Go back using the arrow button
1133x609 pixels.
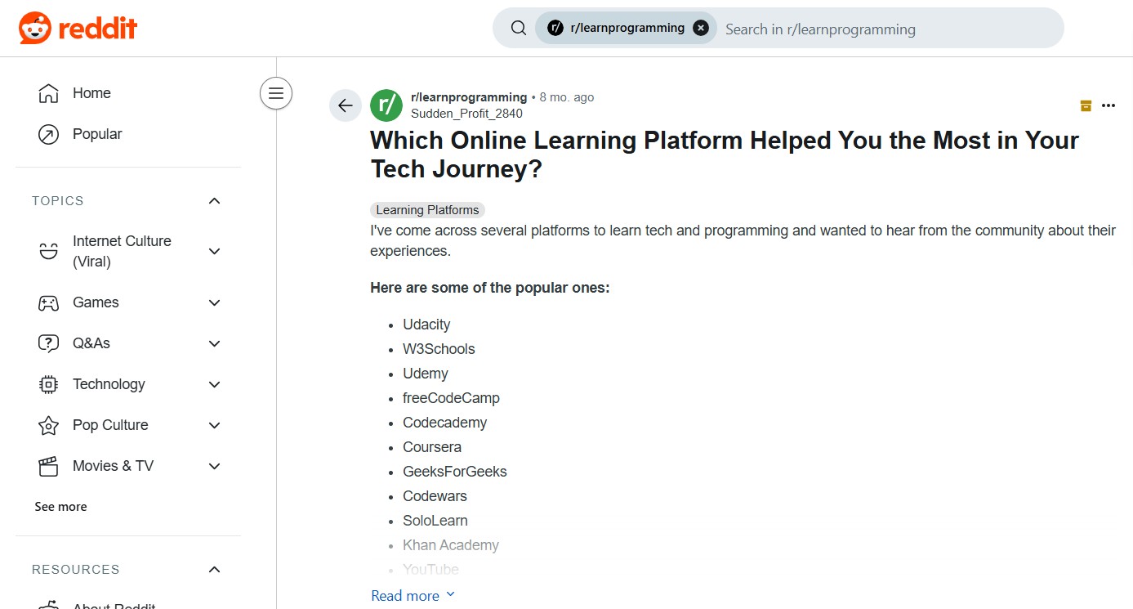(x=346, y=105)
